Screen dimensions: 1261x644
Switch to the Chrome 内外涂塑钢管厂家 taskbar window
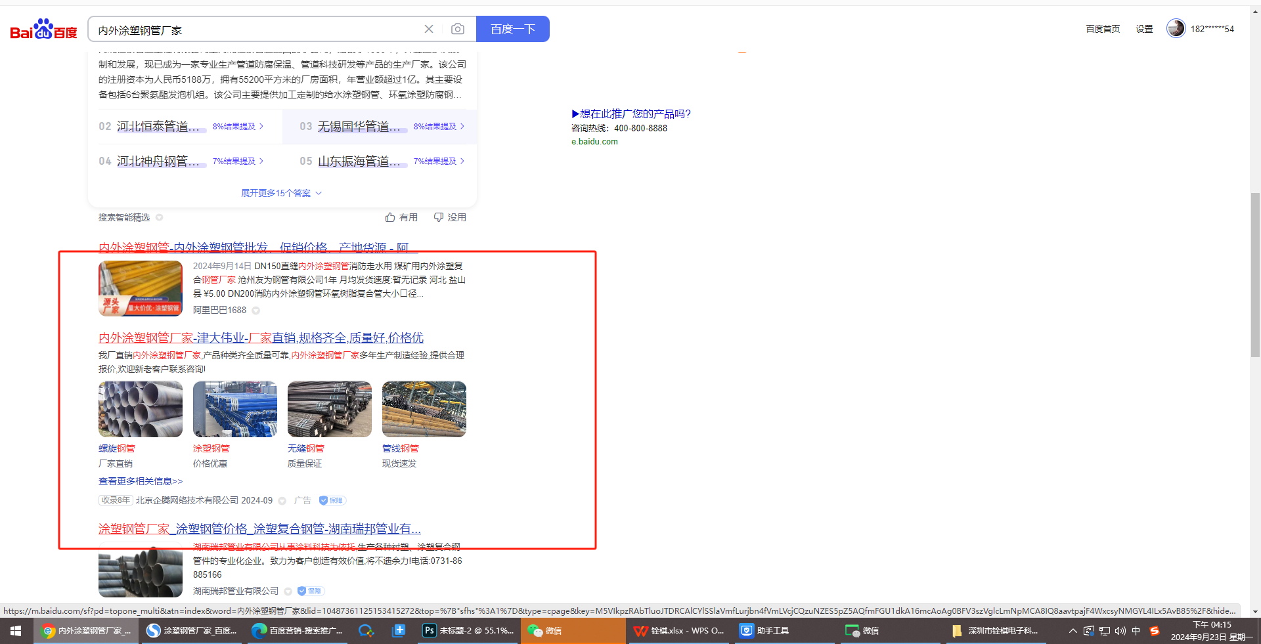tap(86, 631)
